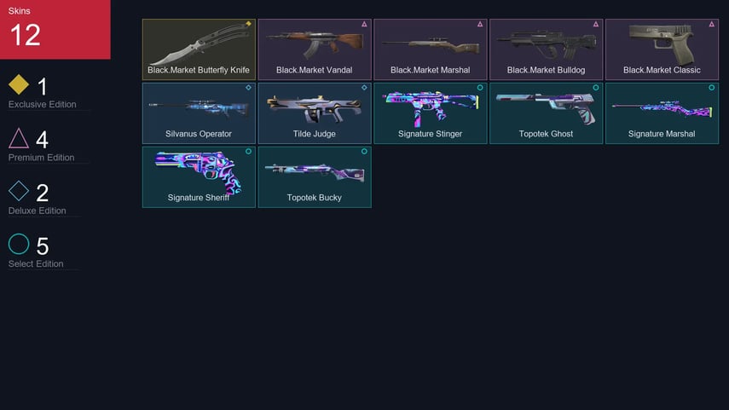729x410 pixels.
Task: Click the yellow badge on Butterfly Knife card
Action: click(x=248, y=24)
